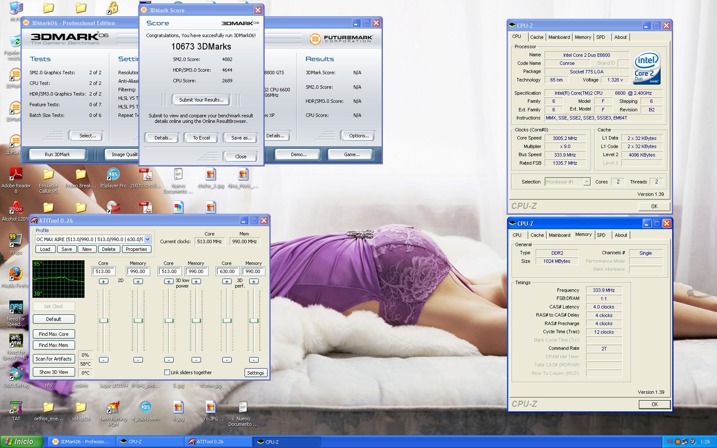Open 2007031415 PDF file icon
The width and height of the screenshot is (717, 448).
(x=146, y=178)
